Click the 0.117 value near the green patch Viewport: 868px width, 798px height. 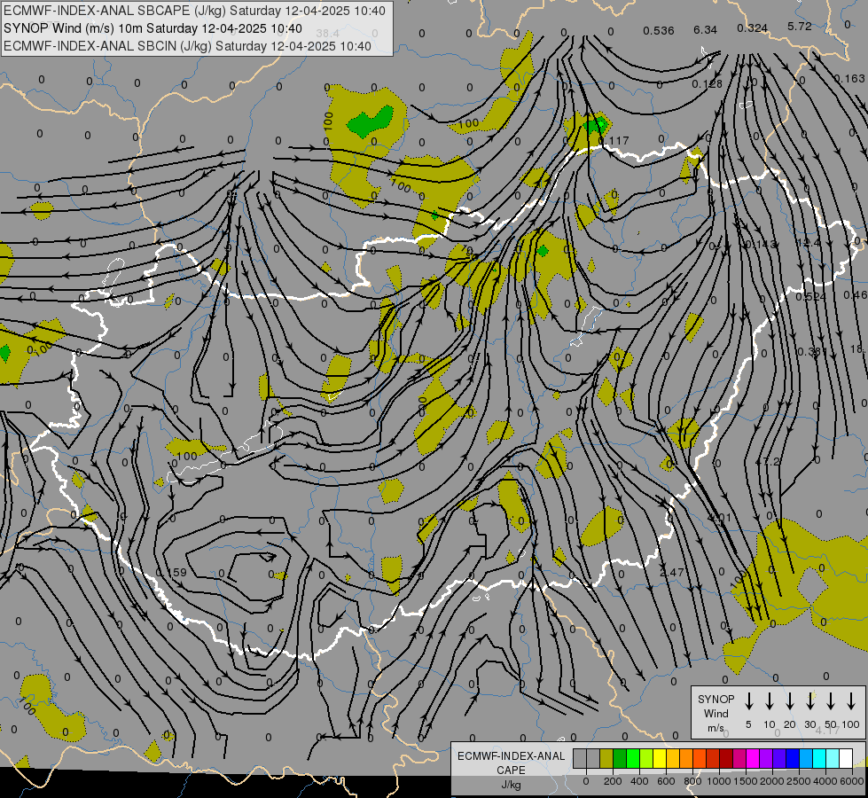coord(614,141)
